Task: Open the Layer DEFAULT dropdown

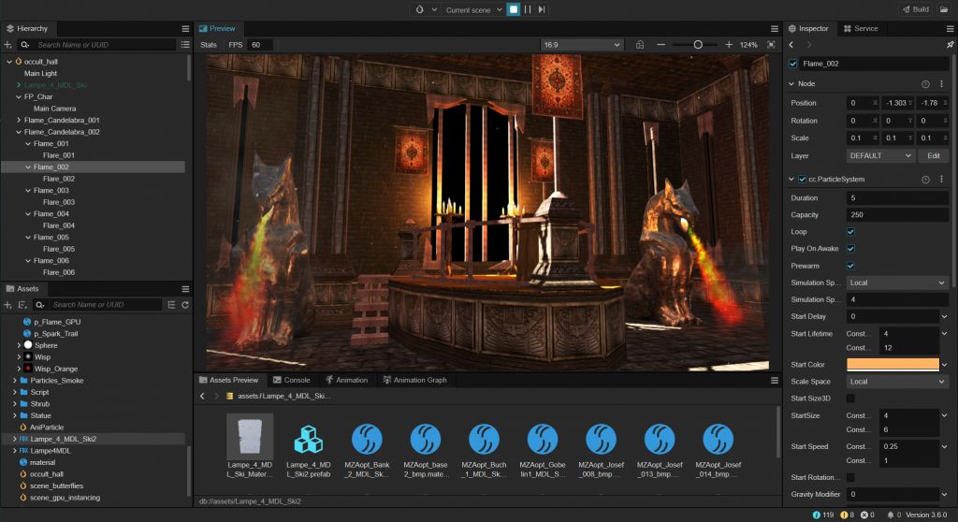Action: coord(879,156)
